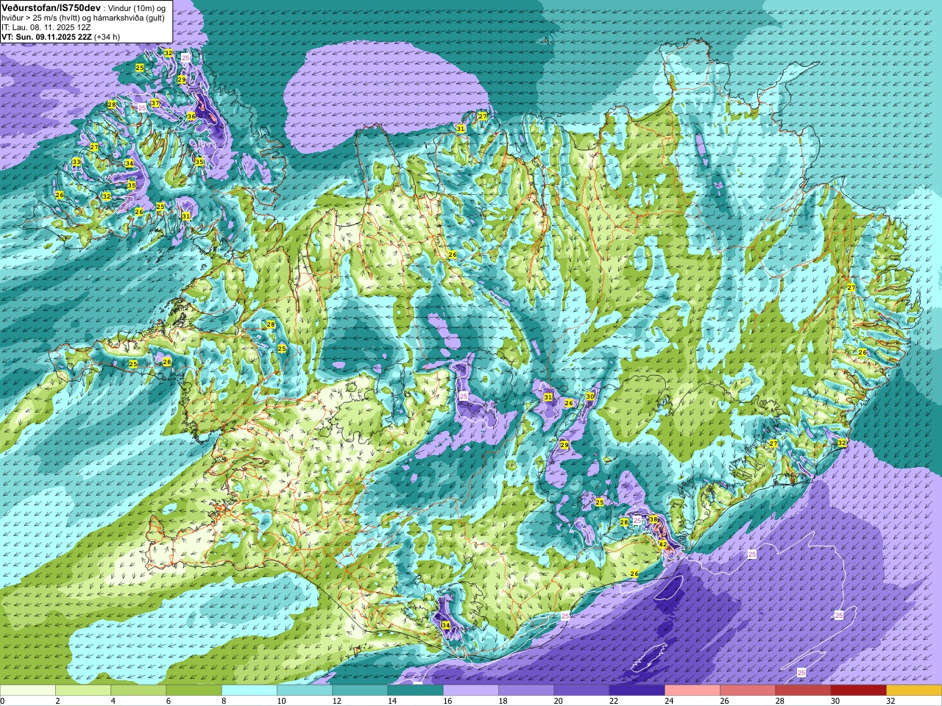Click the 12 tick label on color scale
This screenshot has width=942, height=706.
pos(336,701)
